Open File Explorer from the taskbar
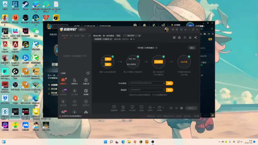Screen dimensions: 258x145 click(x=129, y=142)
